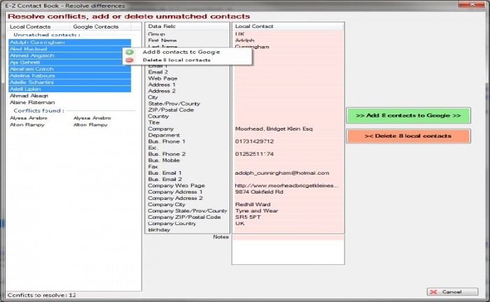Select Google conflict Alyssa Arebro
Screen dimensions: 490x302
pyautogui.click(x=92, y=118)
